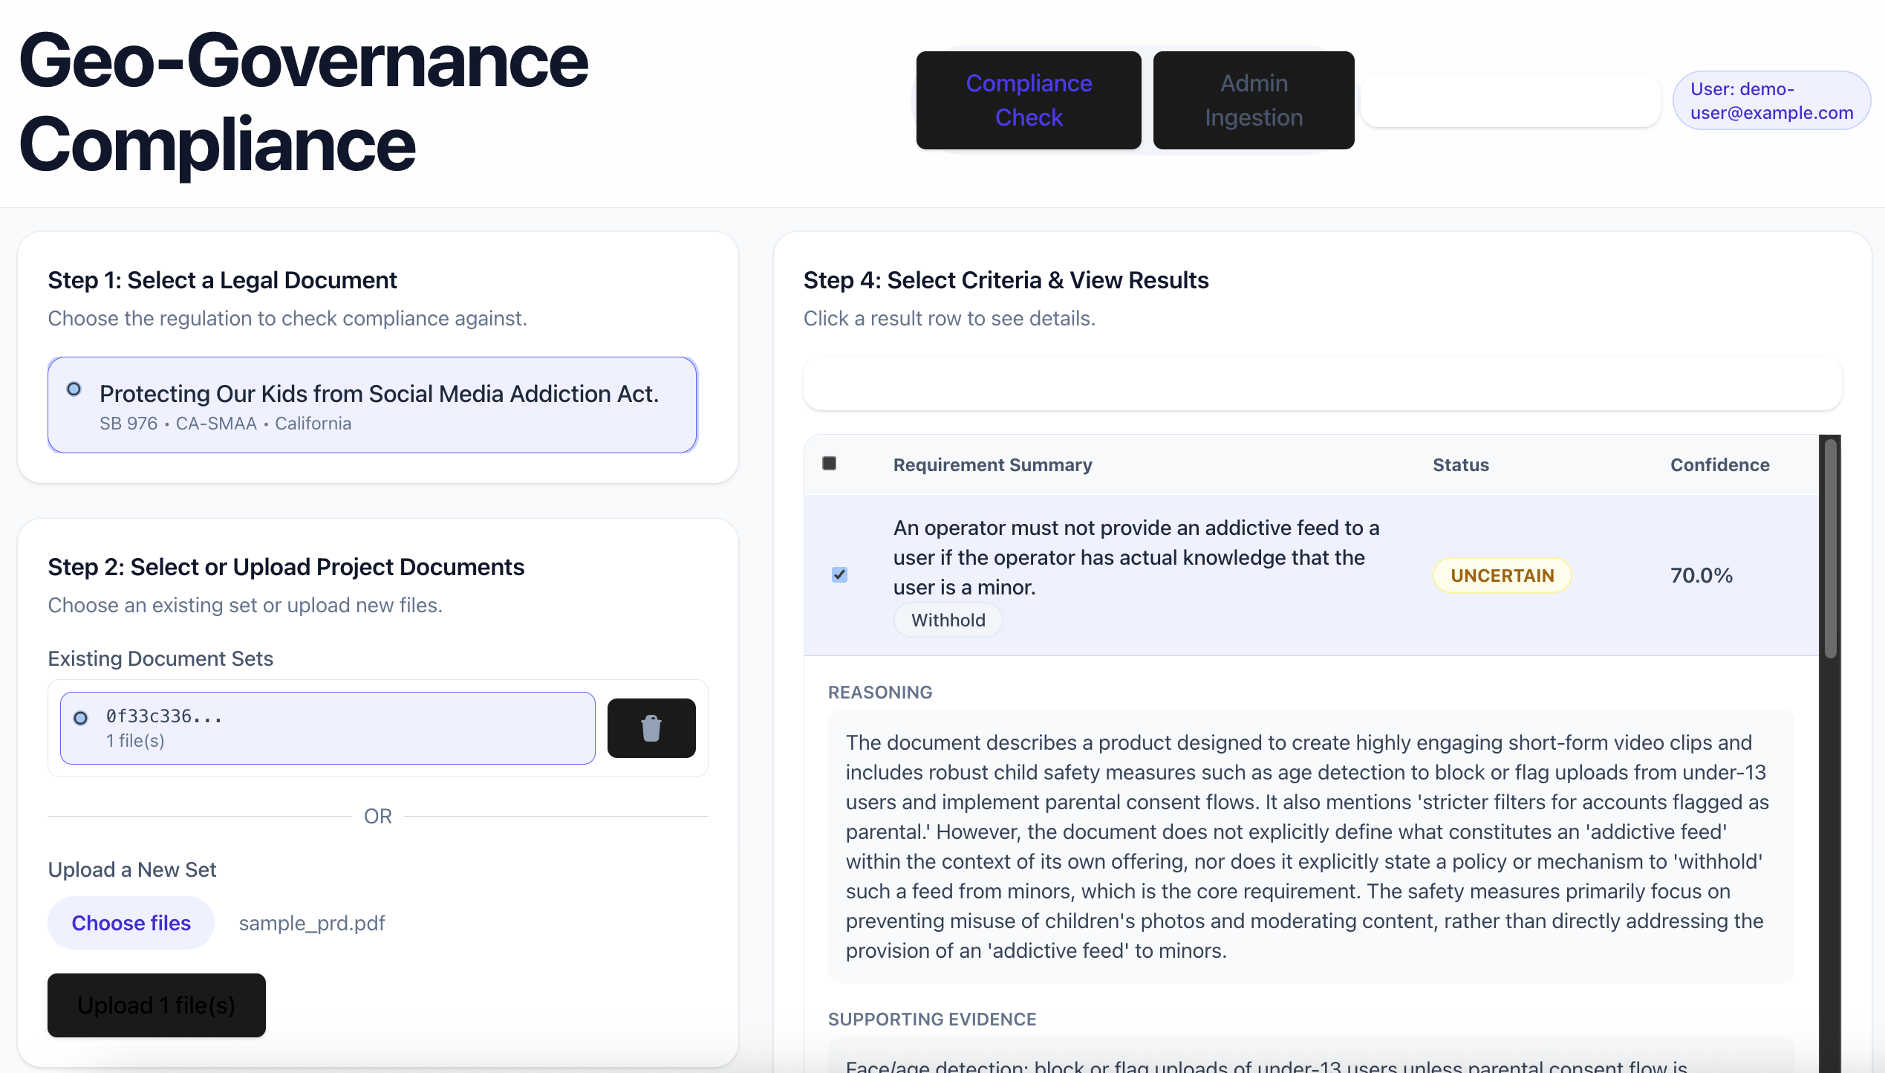Click the Geo-Governance Compliance page title
The width and height of the screenshot is (1885, 1073).
click(x=303, y=102)
